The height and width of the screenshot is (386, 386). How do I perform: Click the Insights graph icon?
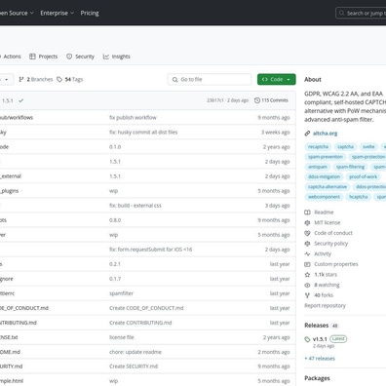106,57
